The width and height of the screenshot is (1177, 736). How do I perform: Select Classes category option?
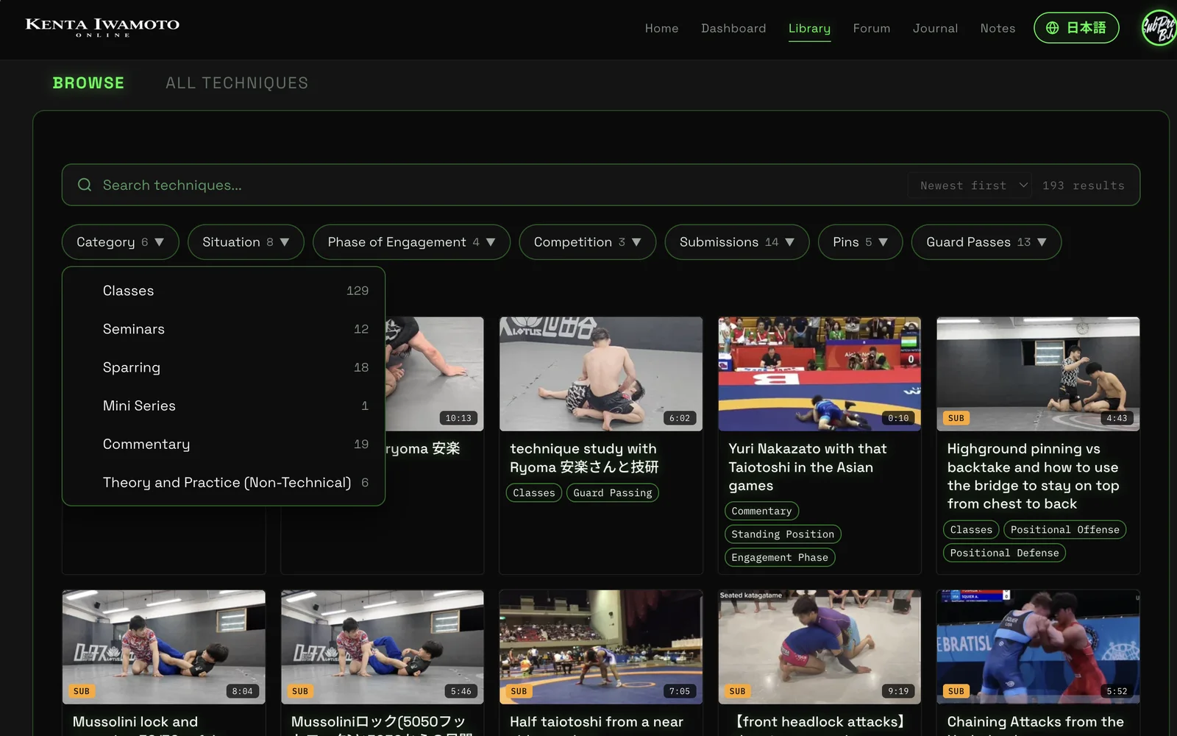[224, 291]
